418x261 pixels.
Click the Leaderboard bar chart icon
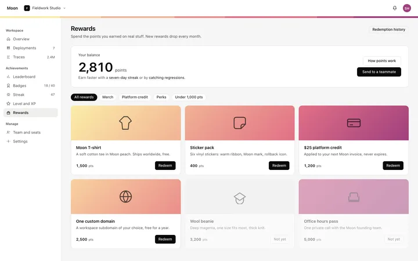pyautogui.click(x=8, y=77)
